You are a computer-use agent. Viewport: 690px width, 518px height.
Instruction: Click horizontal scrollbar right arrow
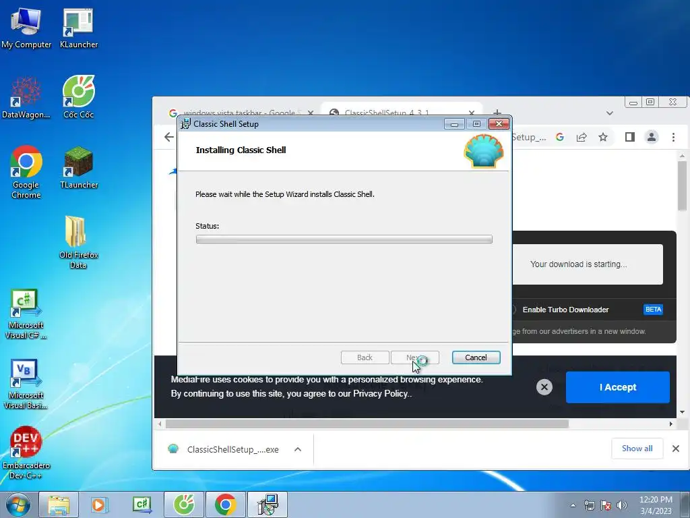pos(670,424)
